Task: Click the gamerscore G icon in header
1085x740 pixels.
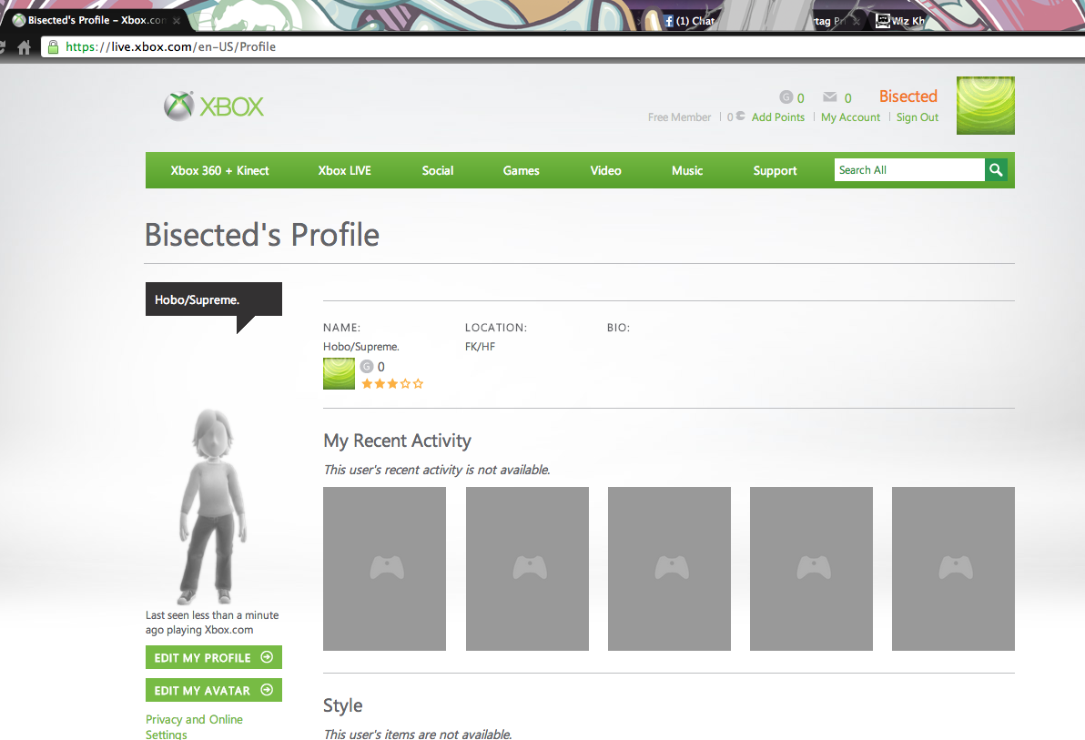Action: (x=786, y=96)
